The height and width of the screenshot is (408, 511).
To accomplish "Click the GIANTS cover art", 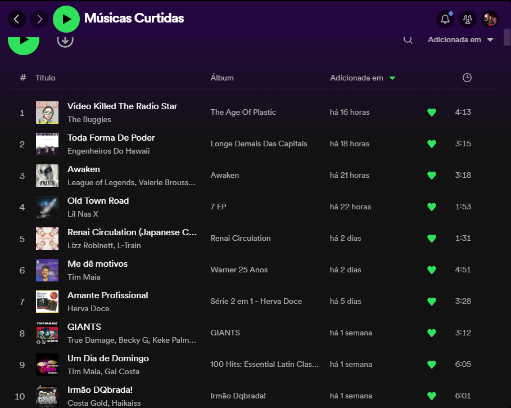I will (47, 333).
